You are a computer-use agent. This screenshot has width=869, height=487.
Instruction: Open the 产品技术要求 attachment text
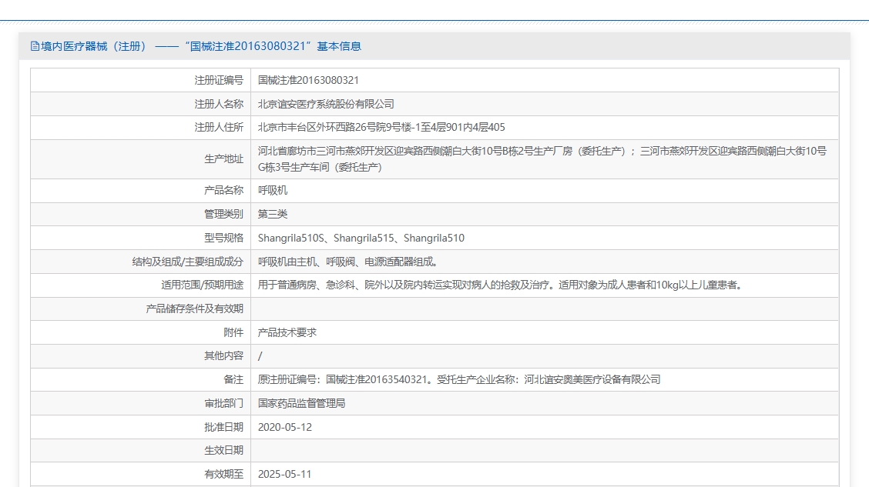tap(287, 332)
